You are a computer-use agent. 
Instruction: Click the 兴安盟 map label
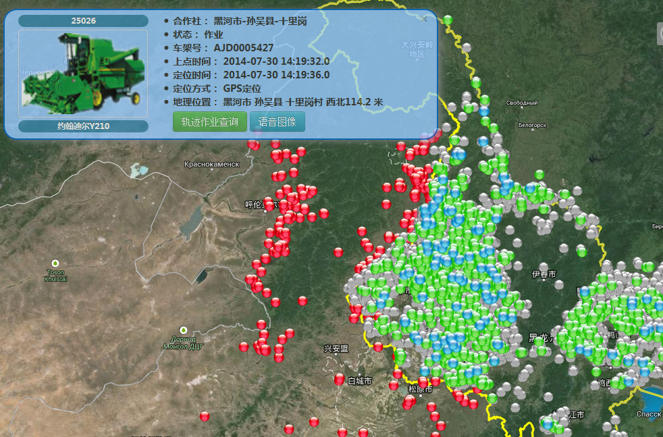(336, 349)
